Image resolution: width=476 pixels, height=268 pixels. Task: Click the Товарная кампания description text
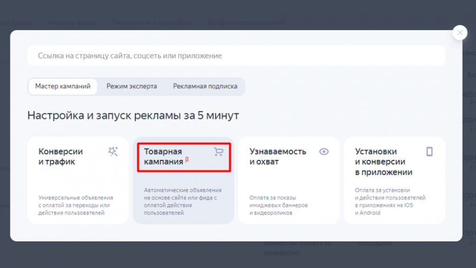[183, 201]
